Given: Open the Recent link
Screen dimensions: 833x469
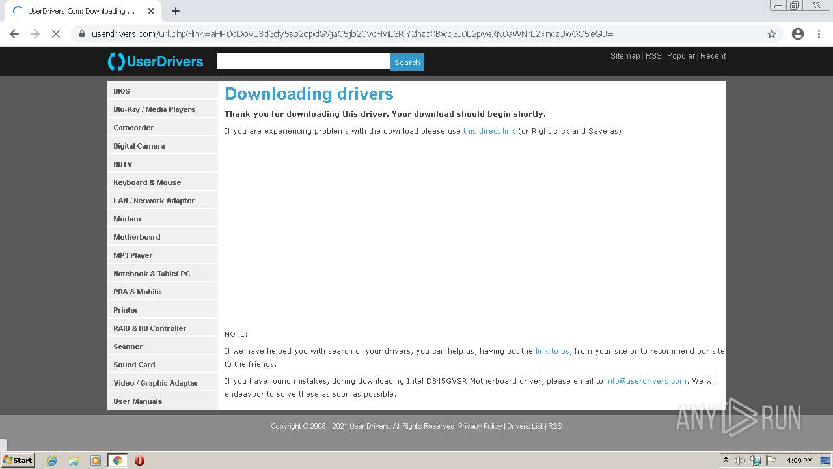Looking at the screenshot, I should point(713,56).
